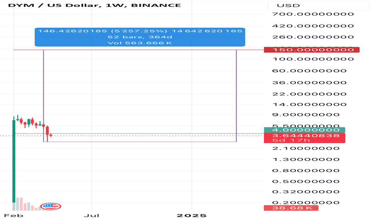373x220 pixels.
Task: Click the Vol 563.666 K text
Action: tap(140, 43)
